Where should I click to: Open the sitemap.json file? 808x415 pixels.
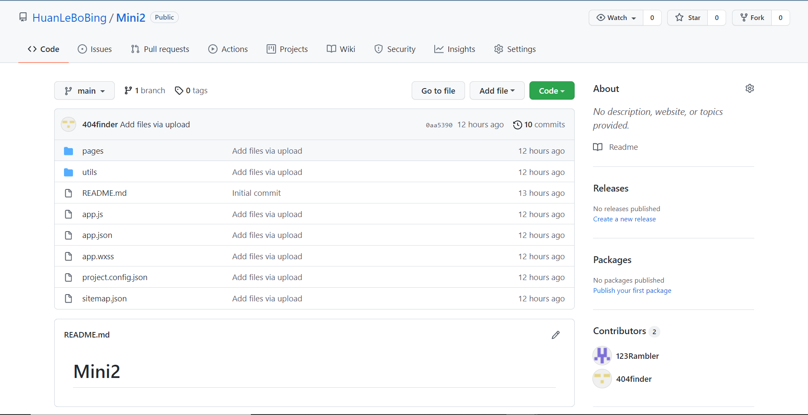click(x=105, y=299)
